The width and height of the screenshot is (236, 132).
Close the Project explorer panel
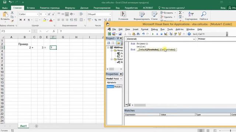tap(121, 38)
